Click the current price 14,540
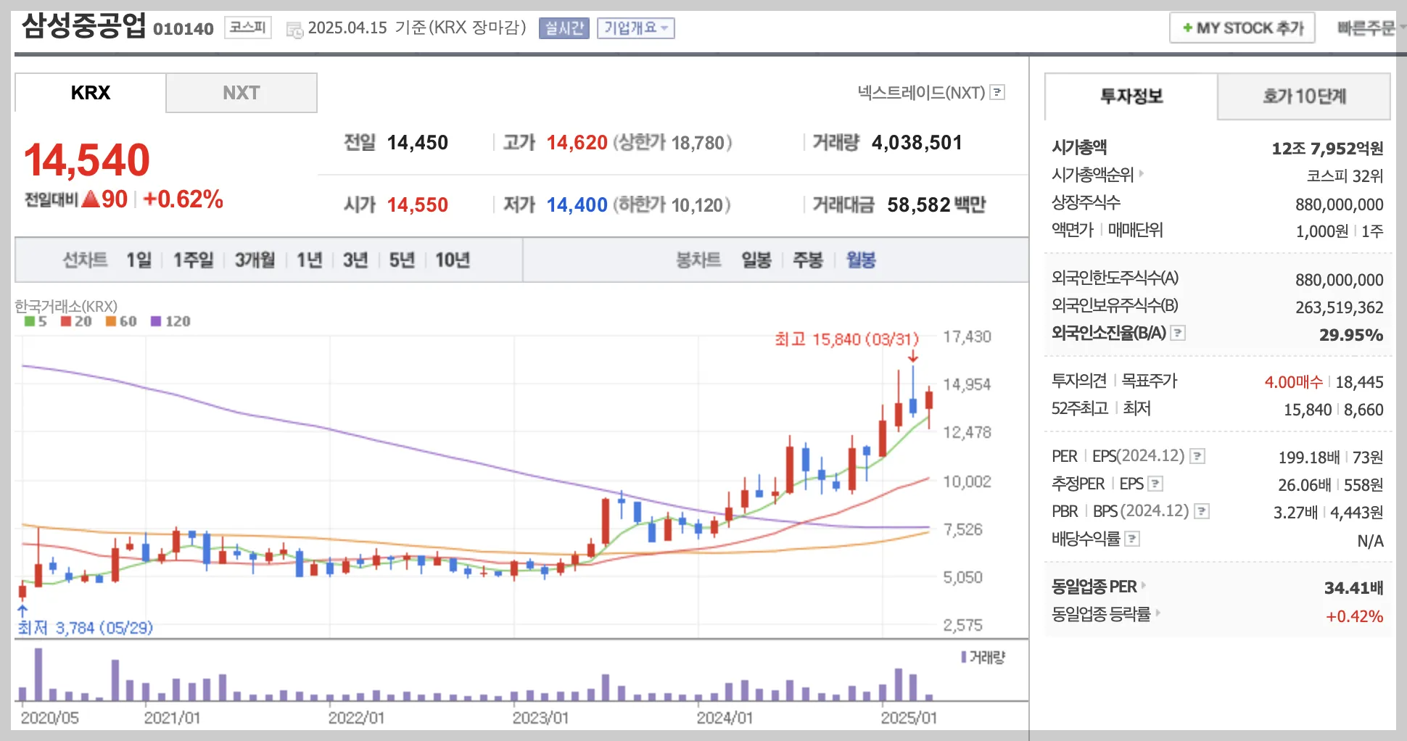1407x741 pixels. pos(87,160)
